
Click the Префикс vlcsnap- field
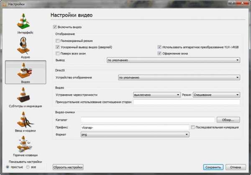[x=135, y=127]
